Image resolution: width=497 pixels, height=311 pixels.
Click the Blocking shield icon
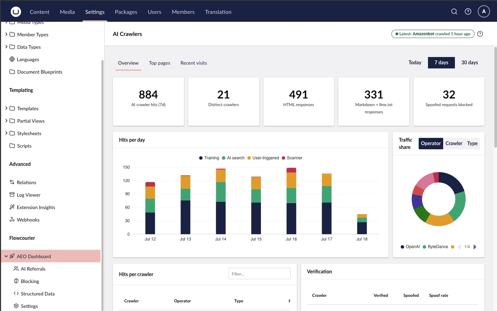(x=16, y=281)
